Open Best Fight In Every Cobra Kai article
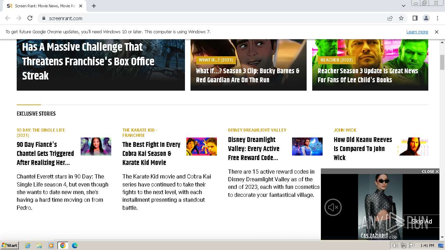 [x=152, y=153]
